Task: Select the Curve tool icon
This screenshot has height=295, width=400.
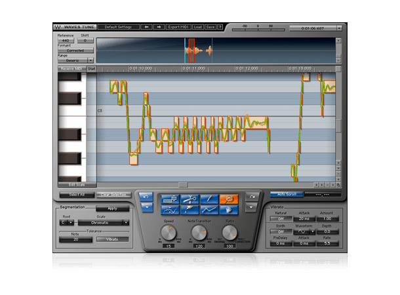Action: click(170, 210)
